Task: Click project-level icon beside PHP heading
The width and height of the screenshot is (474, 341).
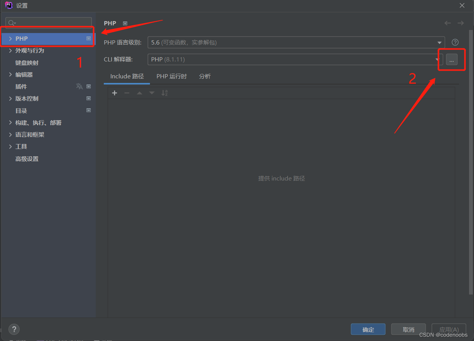Action: [125, 23]
